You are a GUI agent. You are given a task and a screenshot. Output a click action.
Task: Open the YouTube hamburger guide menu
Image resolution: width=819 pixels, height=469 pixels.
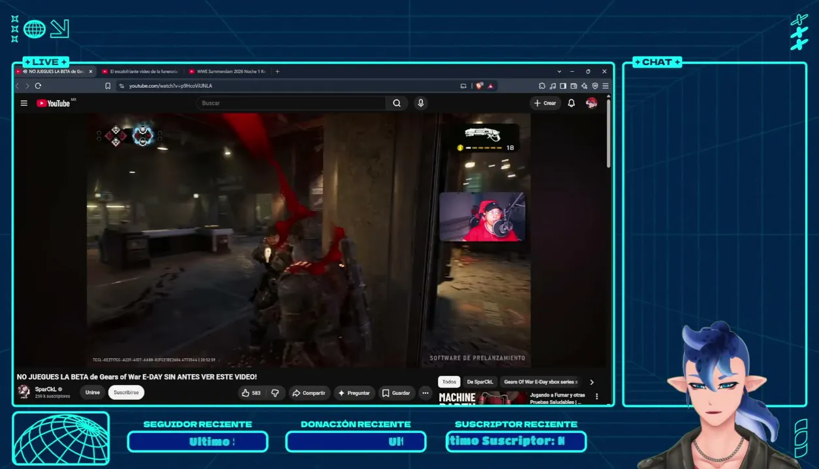point(24,103)
